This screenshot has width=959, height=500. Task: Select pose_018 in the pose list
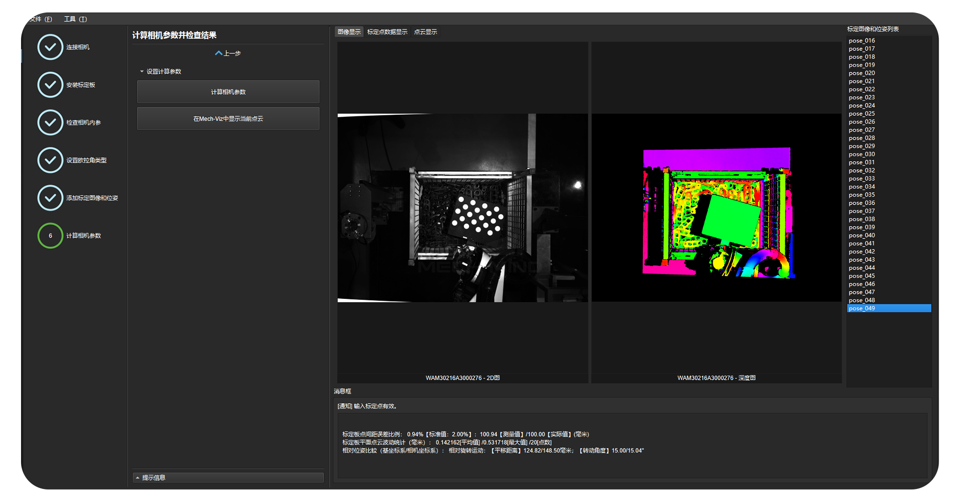889,57
